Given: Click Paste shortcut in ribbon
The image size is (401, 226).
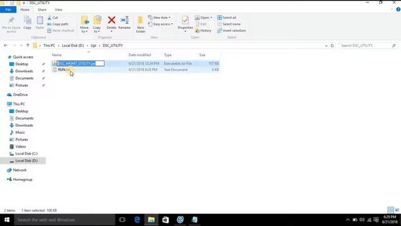Looking at the screenshot, I should 61,31.
